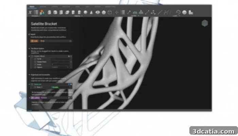Click the circular arrow rotate icon
The width and height of the screenshot is (238, 136).
click(178, 12)
